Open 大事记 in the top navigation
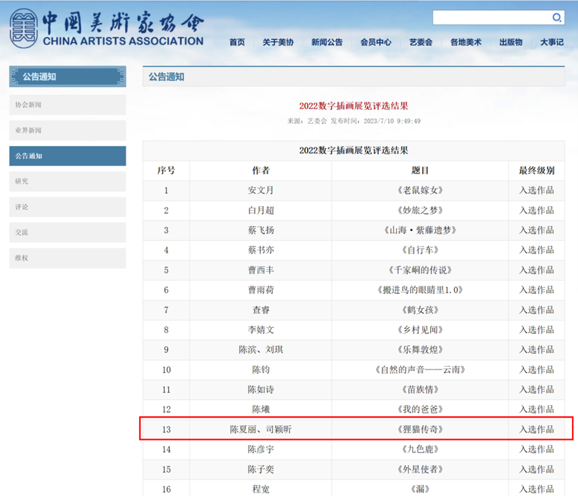The height and width of the screenshot is (496, 578). click(x=552, y=42)
